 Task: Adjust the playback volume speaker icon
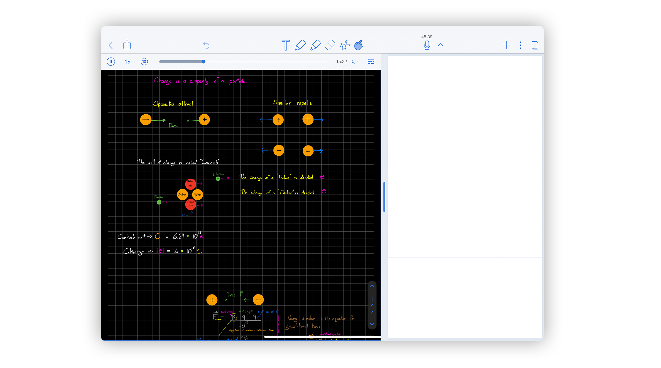pyautogui.click(x=355, y=61)
